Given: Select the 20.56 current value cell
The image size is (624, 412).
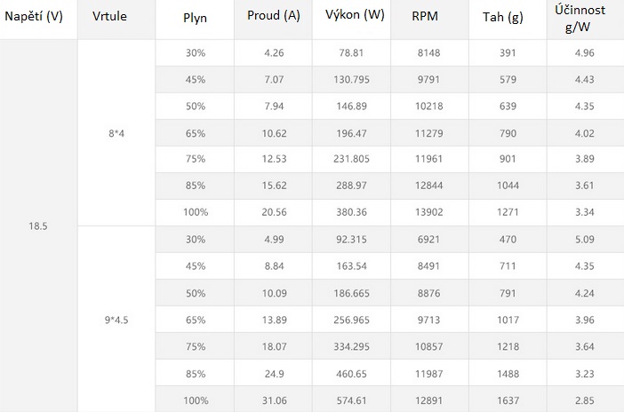Looking at the screenshot, I should [x=274, y=214].
